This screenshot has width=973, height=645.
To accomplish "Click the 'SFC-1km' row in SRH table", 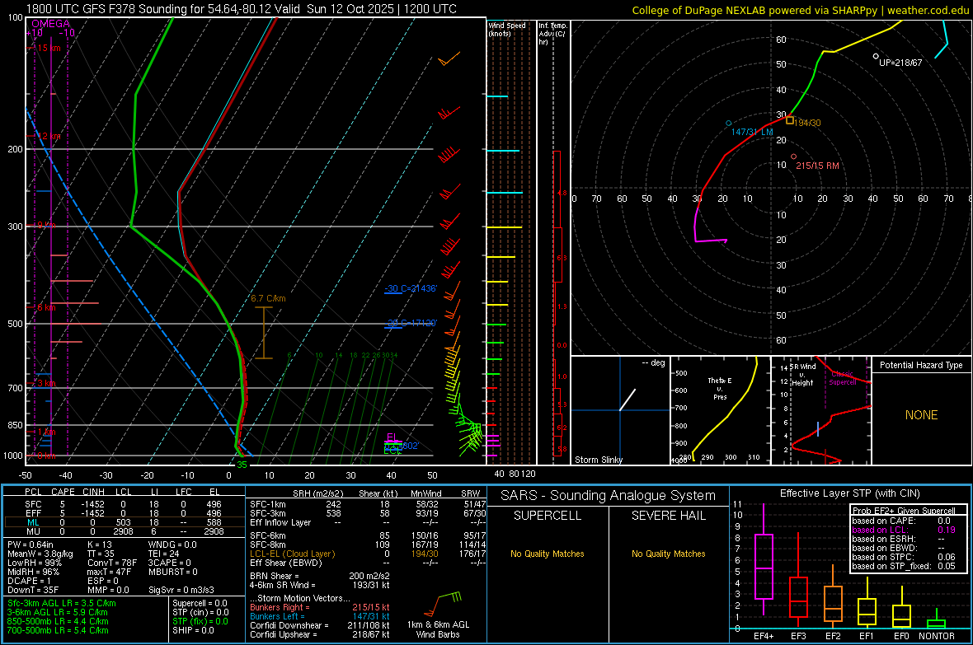I will [x=368, y=504].
